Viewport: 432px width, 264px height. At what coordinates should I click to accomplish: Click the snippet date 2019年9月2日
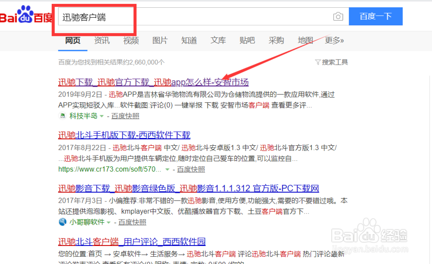coord(80,94)
